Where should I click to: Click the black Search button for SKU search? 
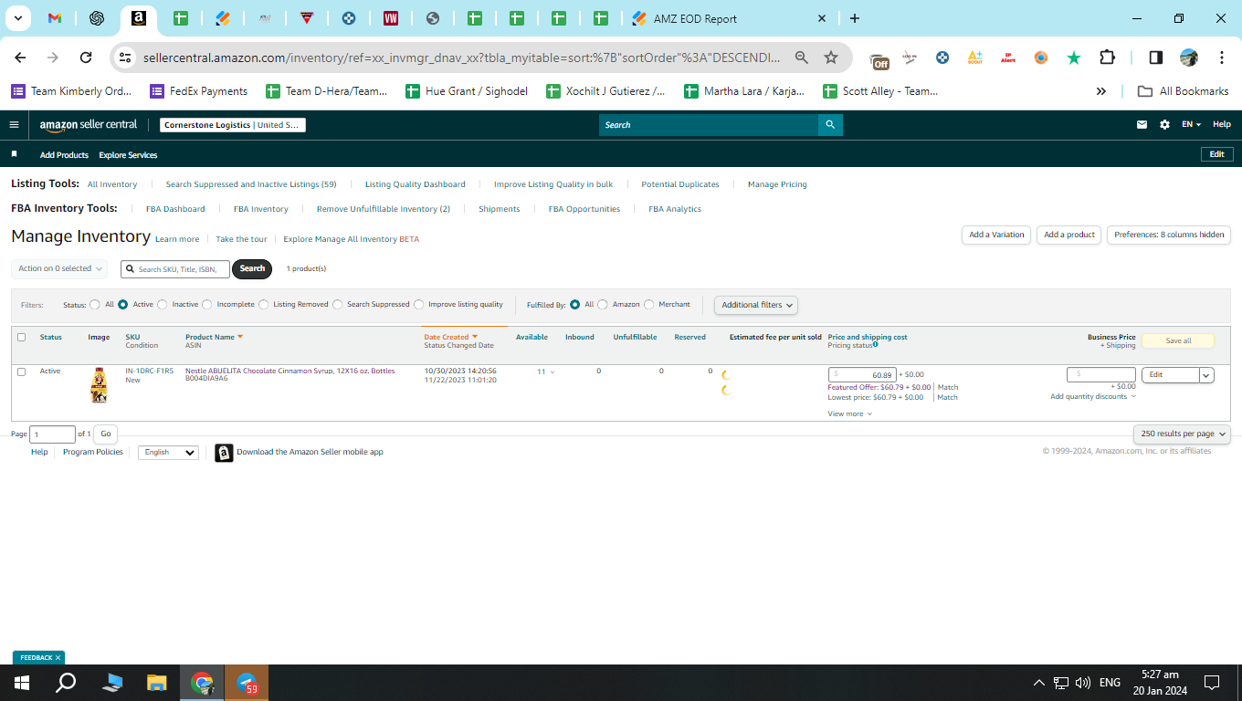click(252, 268)
